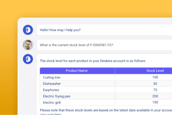Image resolution: width=172 pixels, height=115 pixels.
Task: Click the stock value 200 for frying pan
Action: (x=155, y=96)
